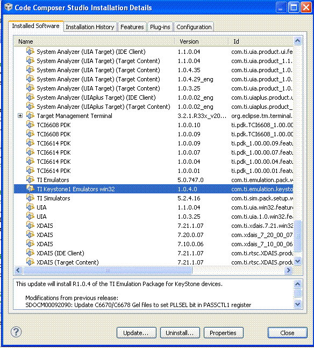Click the description text about R1.0.4 update
This screenshot has width=314, height=348.
(119, 284)
